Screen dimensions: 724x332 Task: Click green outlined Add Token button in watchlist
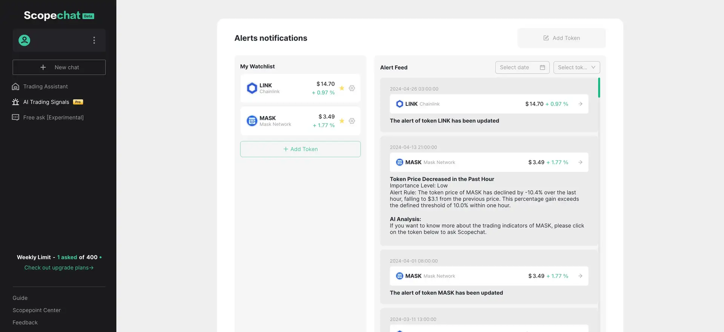[300, 149]
